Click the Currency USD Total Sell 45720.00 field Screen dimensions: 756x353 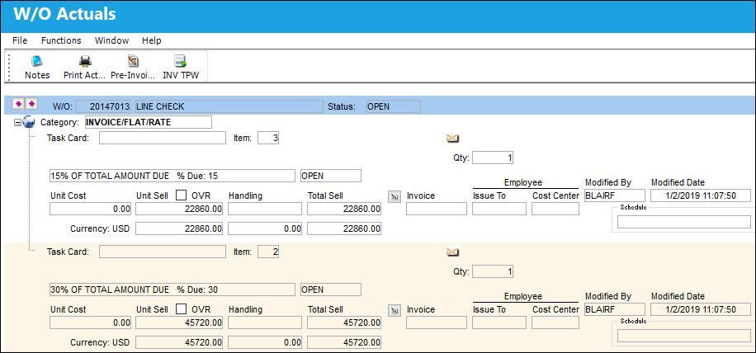pyautogui.click(x=344, y=342)
